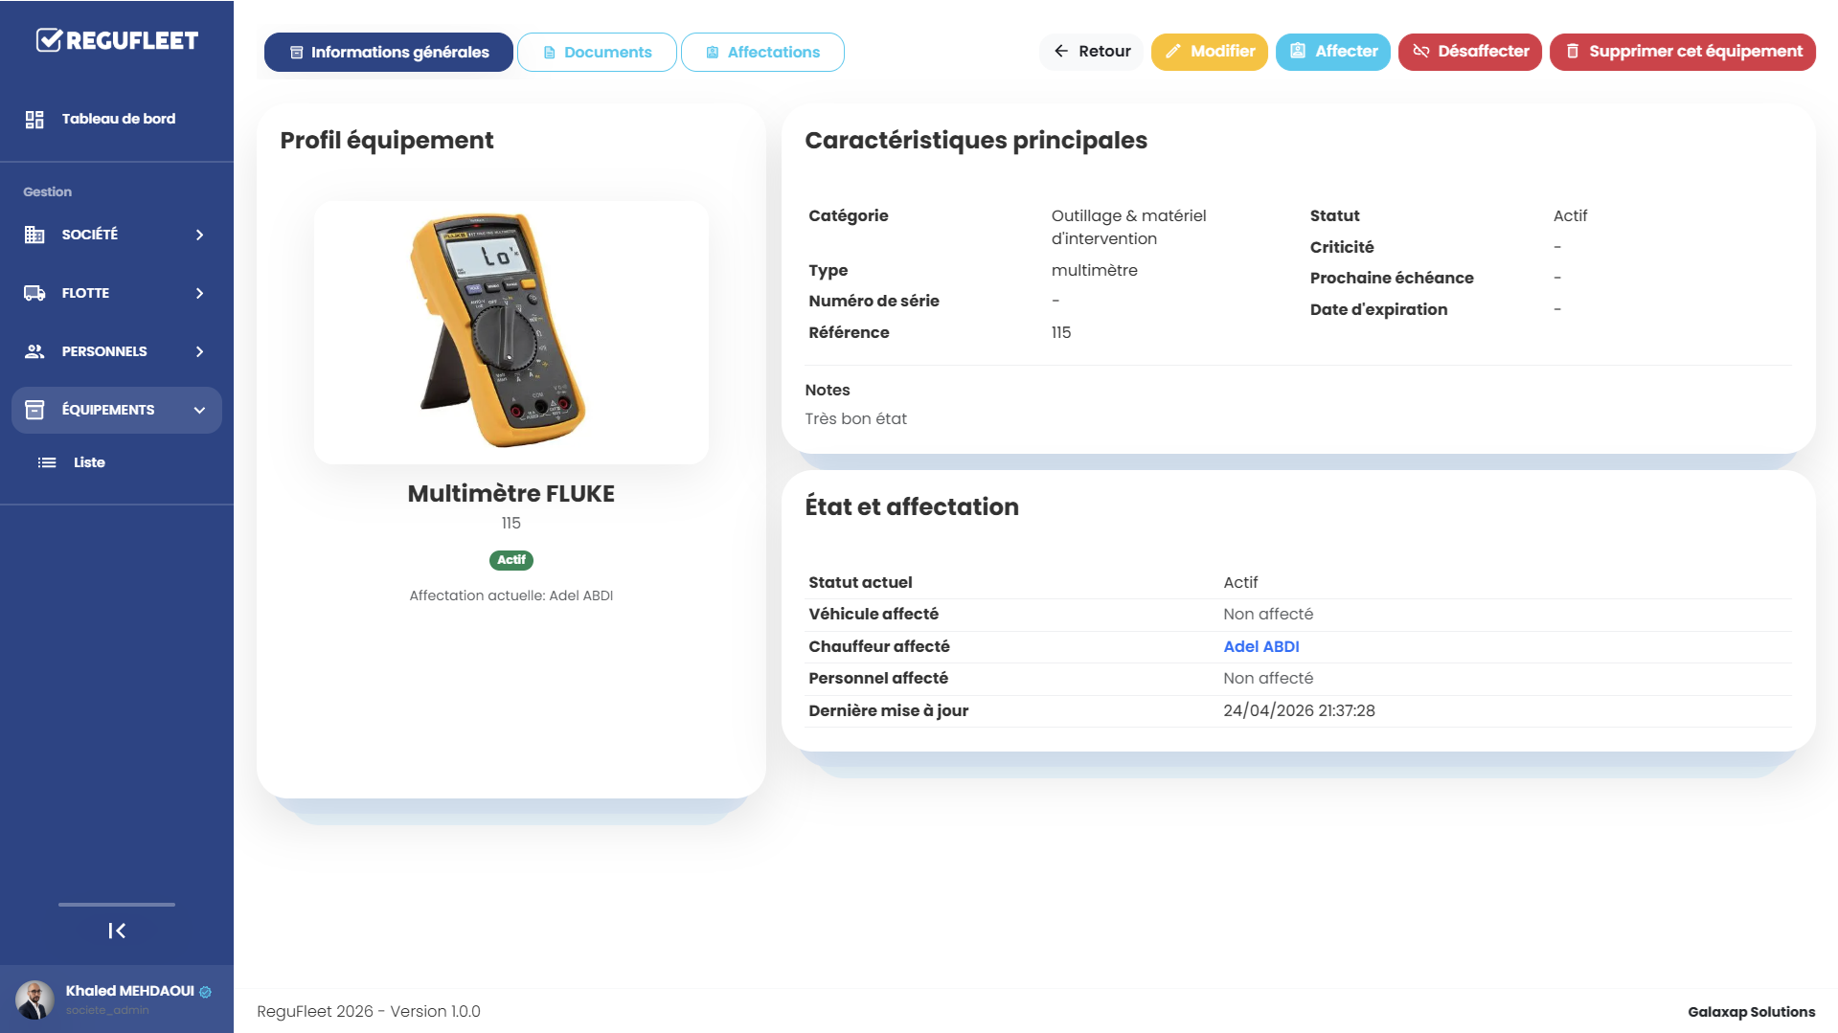1838x1033 pixels.
Task: Click the Khaled MEHDAOUI user name
Action: pos(129,991)
